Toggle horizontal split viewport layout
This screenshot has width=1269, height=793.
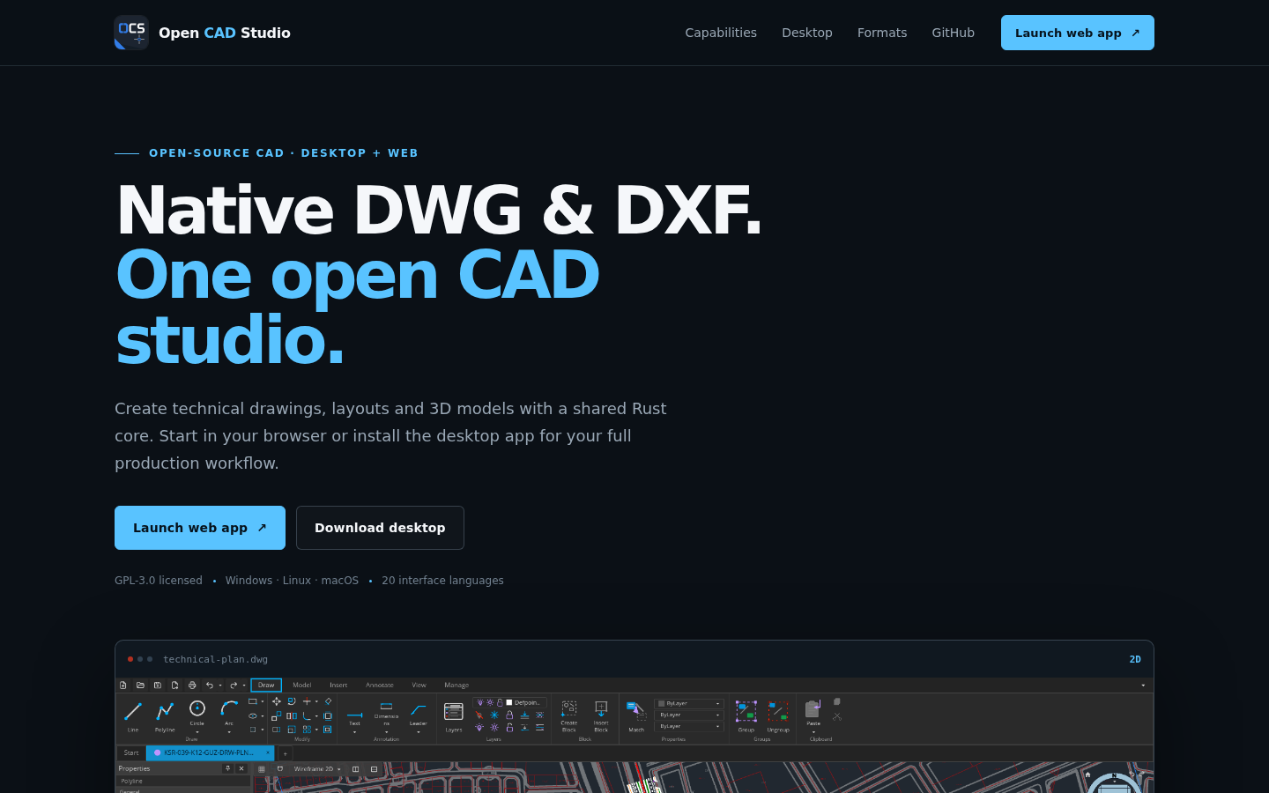click(374, 769)
